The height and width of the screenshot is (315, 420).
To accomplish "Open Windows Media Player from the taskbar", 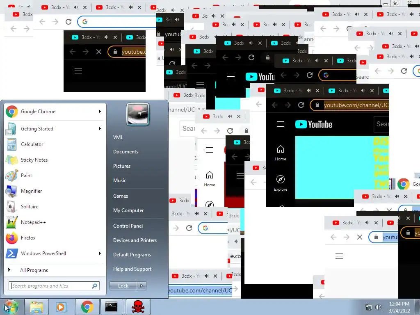I will coord(61,307).
